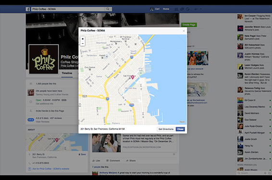This screenshot has height=180, width=272.
Task: Click the Share button under the post
Action: click(131, 161)
